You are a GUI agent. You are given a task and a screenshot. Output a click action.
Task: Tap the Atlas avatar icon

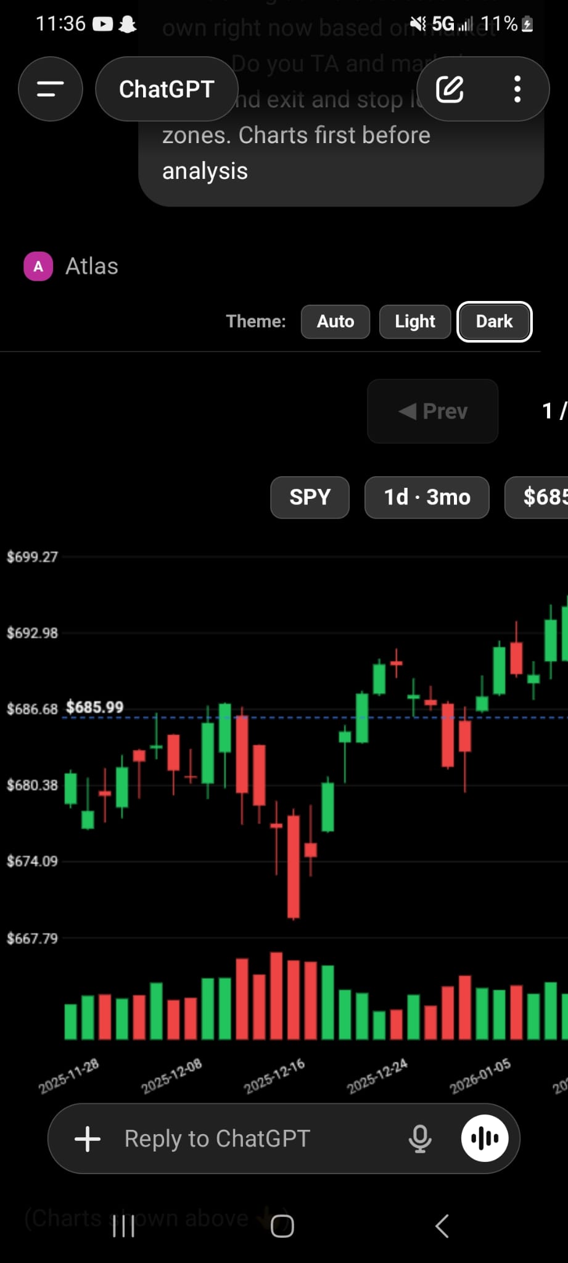pos(38,266)
